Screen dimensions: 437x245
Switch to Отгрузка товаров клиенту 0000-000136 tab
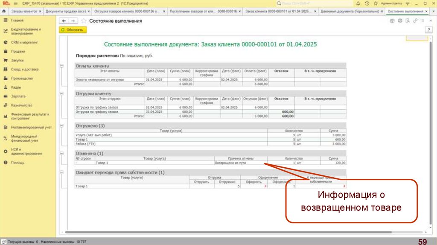point(127,12)
